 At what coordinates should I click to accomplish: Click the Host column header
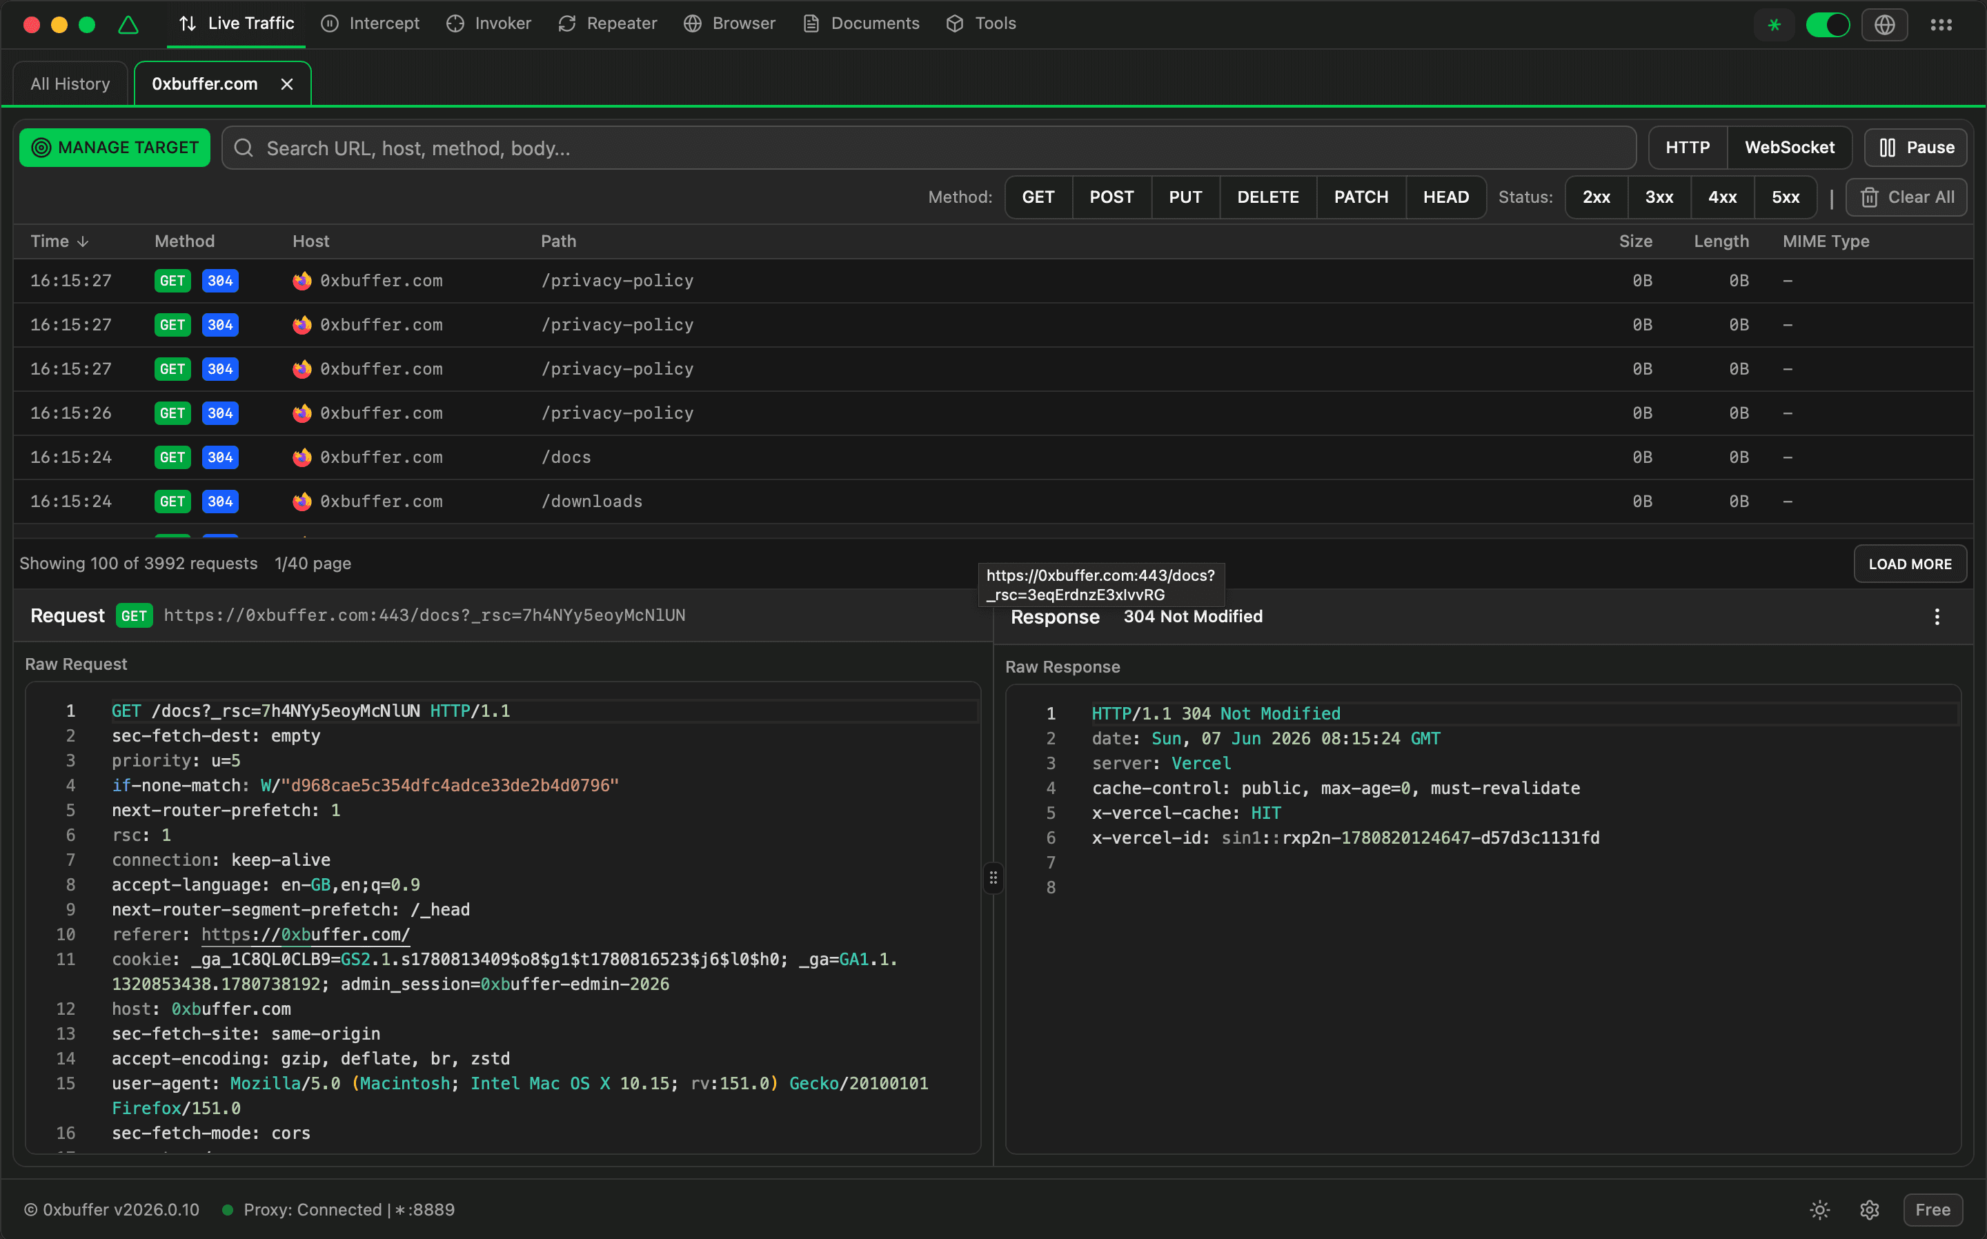coord(310,241)
